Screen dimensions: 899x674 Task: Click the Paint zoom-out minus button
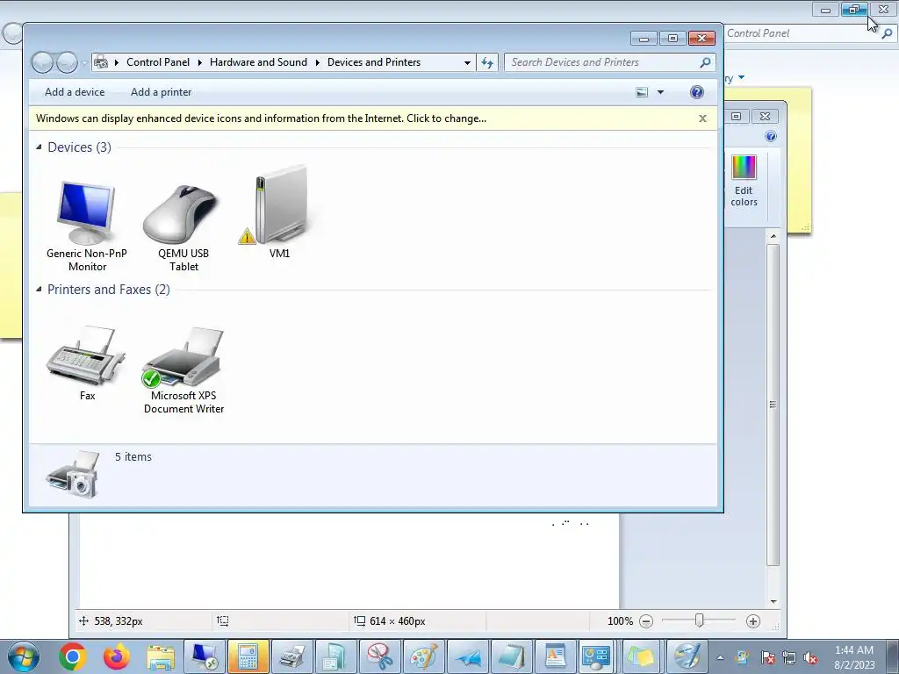646,620
